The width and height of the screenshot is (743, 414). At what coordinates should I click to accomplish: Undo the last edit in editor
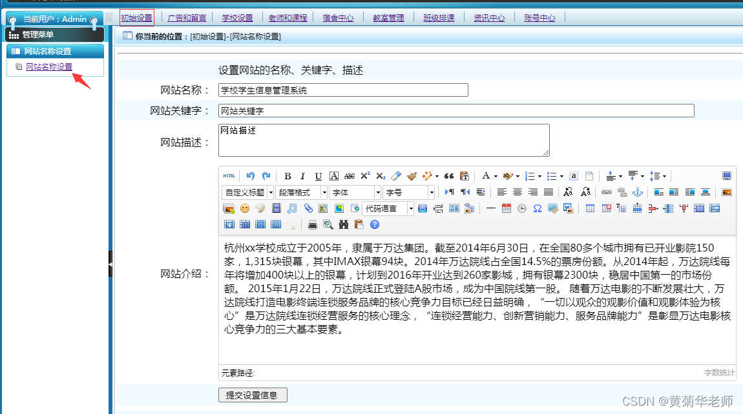250,176
